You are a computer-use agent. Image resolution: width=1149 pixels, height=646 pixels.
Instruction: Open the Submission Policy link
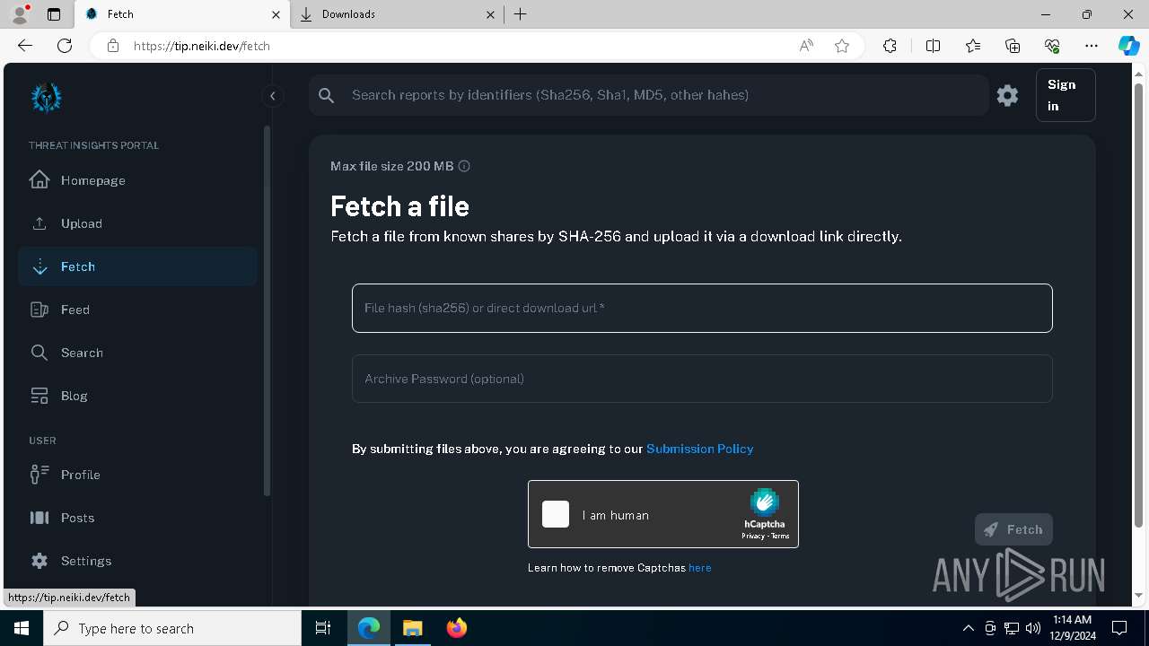(x=700, y=449)
